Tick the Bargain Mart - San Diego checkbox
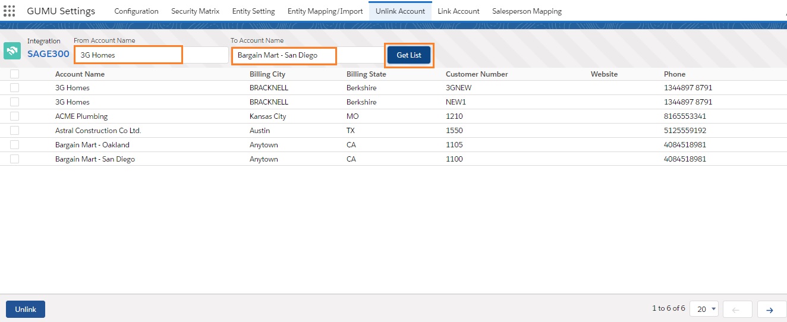787x322 pixels. click(15, 159)
